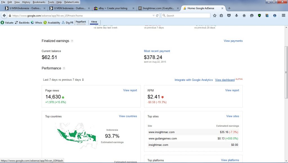Switch to the first MSN Indonesia Outlook tab

coord(25,8)
